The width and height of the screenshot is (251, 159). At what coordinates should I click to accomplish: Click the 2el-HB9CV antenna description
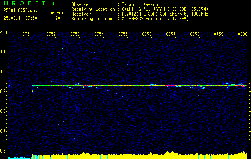155,19
